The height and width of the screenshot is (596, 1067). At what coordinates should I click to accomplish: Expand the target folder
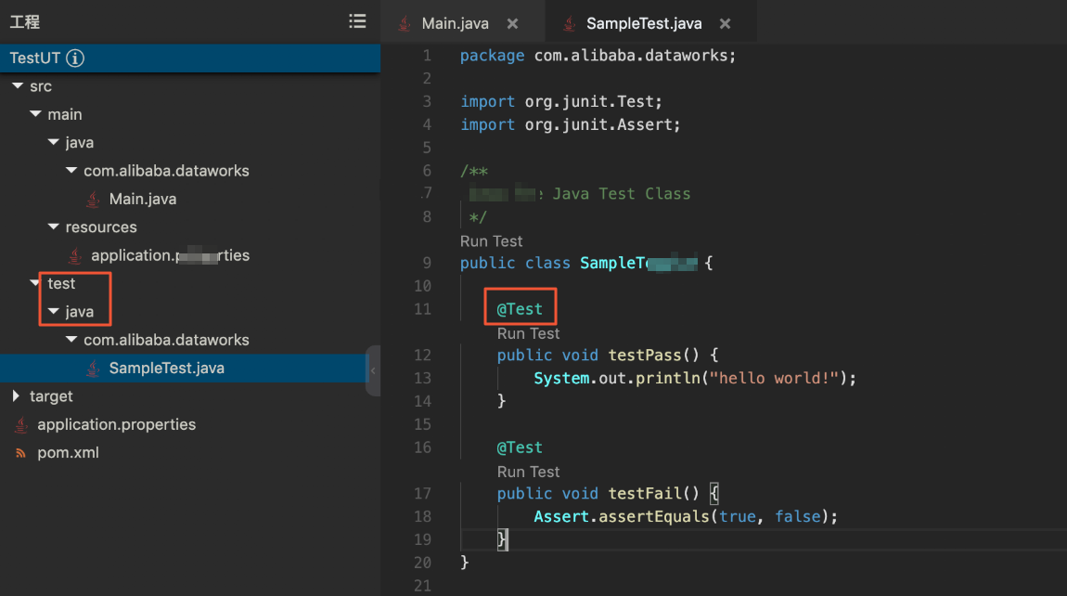(x=17, y=395)
